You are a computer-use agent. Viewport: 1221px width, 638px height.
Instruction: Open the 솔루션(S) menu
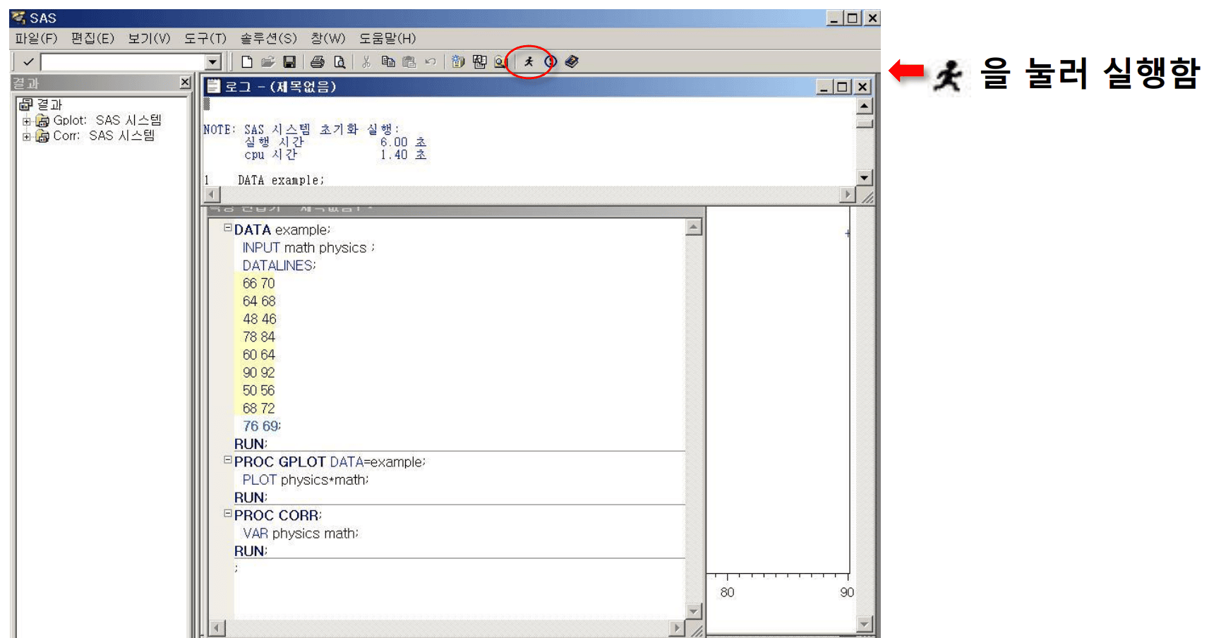[x=268, y=38]
